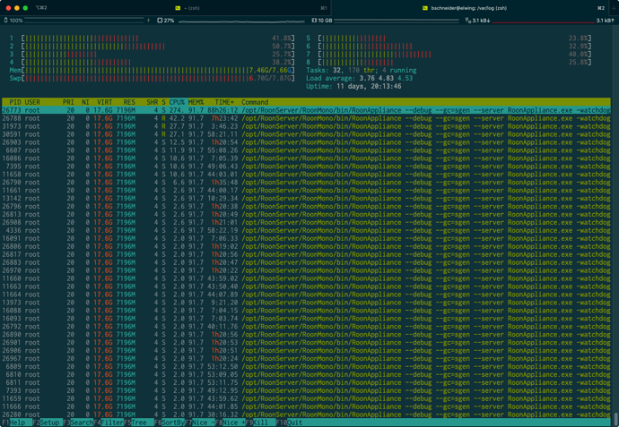This screenshot has height=427, width=619.
Task: Activate the F4 Filter function
Action: click(109, 423)
